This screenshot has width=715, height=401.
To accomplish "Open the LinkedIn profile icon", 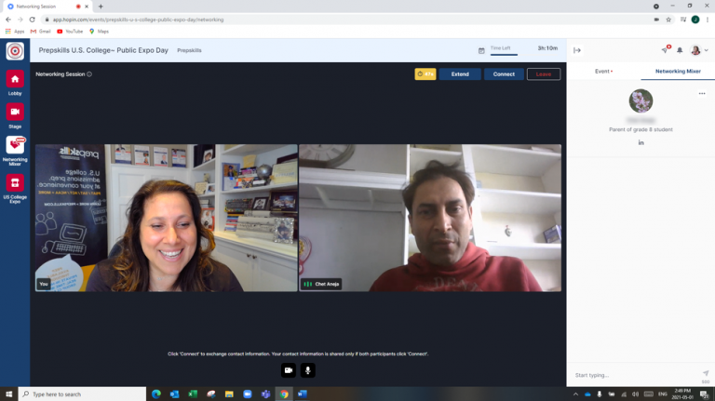I will (641, 142).
